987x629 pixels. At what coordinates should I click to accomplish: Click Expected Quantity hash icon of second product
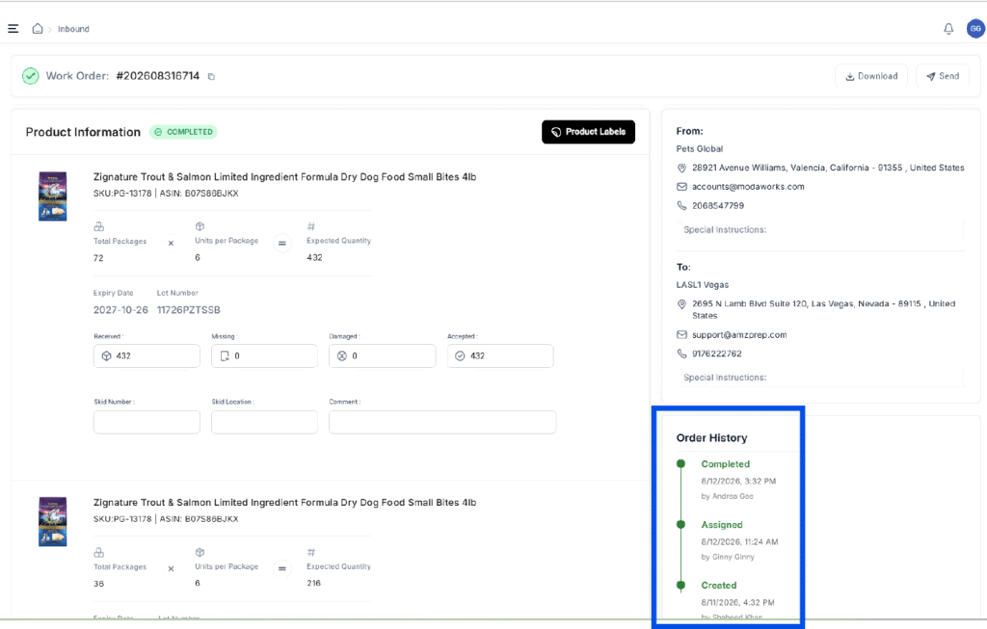311,552
